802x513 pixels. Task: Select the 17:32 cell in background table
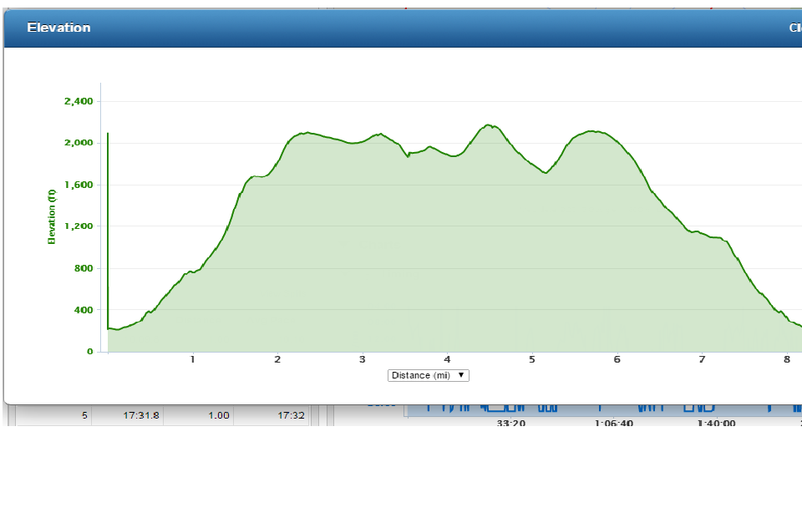[x=291, y=415]
